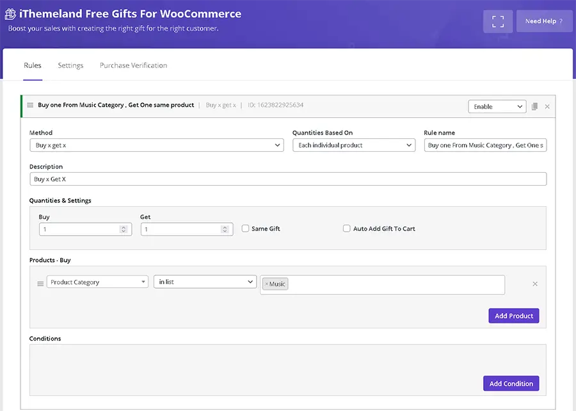This screenshot has height=411, width=576.
Task: Open the Enable status dropdown
Action: coord(497,107)
